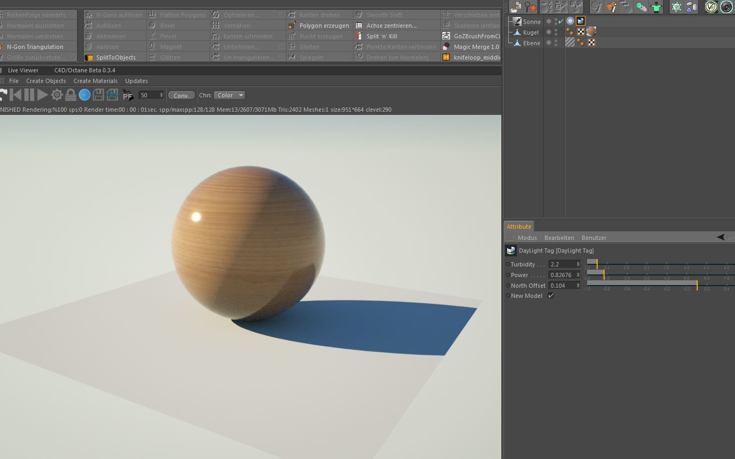Image resolution: width=735 pixels, height=459 pixels.
Task: Select the checkered texture tag on Kugel
Action: pos(581,32)
